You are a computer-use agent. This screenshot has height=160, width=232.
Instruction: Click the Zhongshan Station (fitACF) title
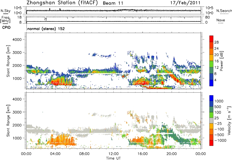click(x=62, y=3)
